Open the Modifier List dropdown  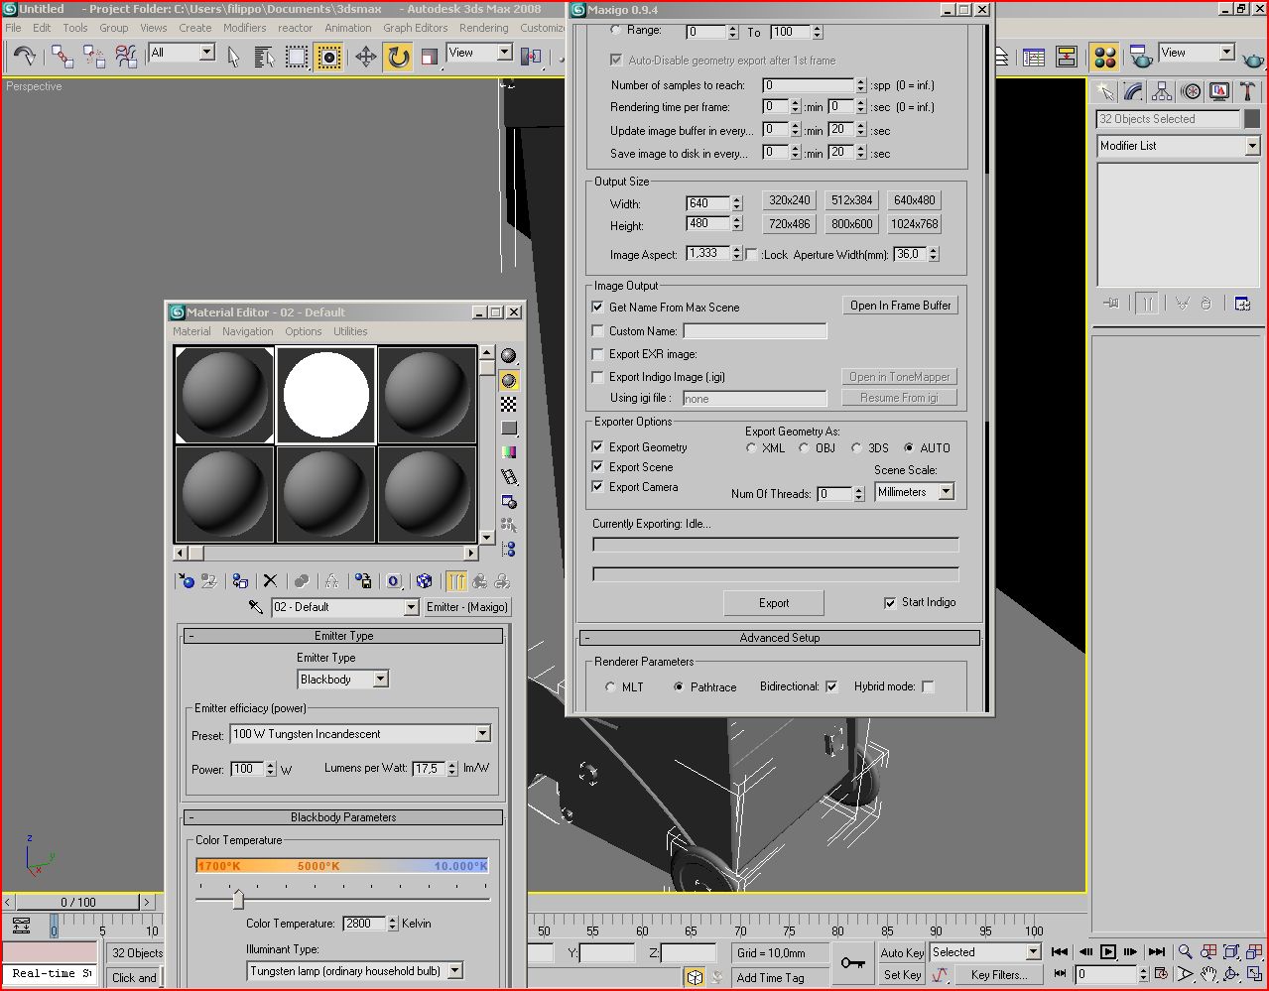pyautogui.click(x=1178, y=146)
